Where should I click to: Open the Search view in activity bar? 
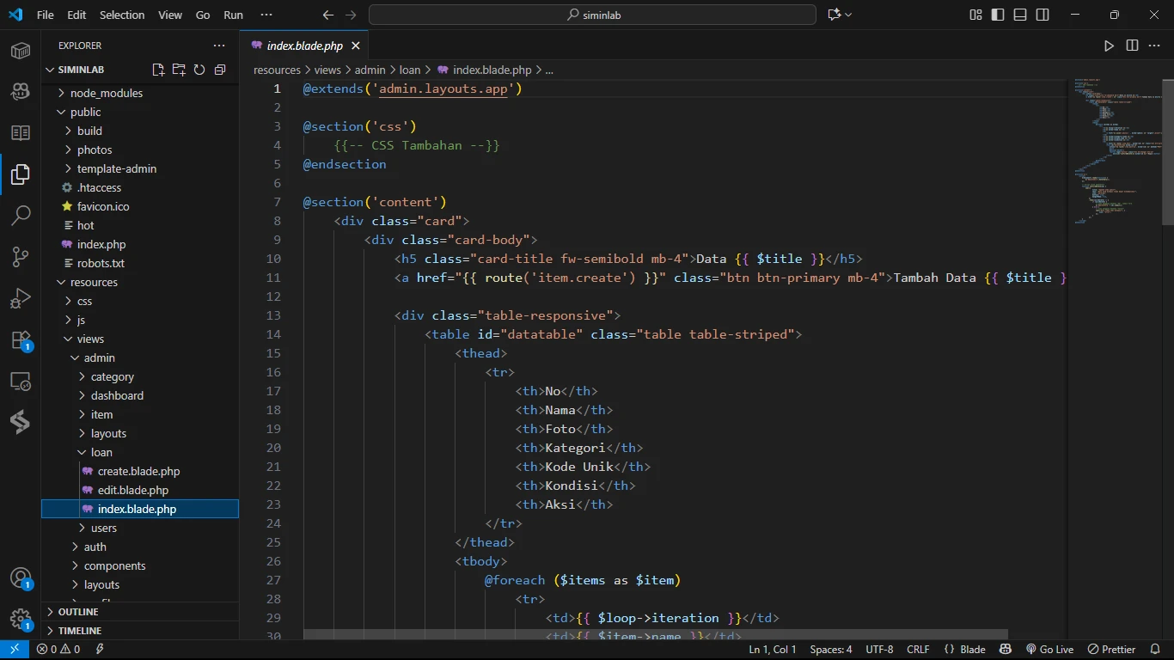pyautogui.click(x=21, y=215)
